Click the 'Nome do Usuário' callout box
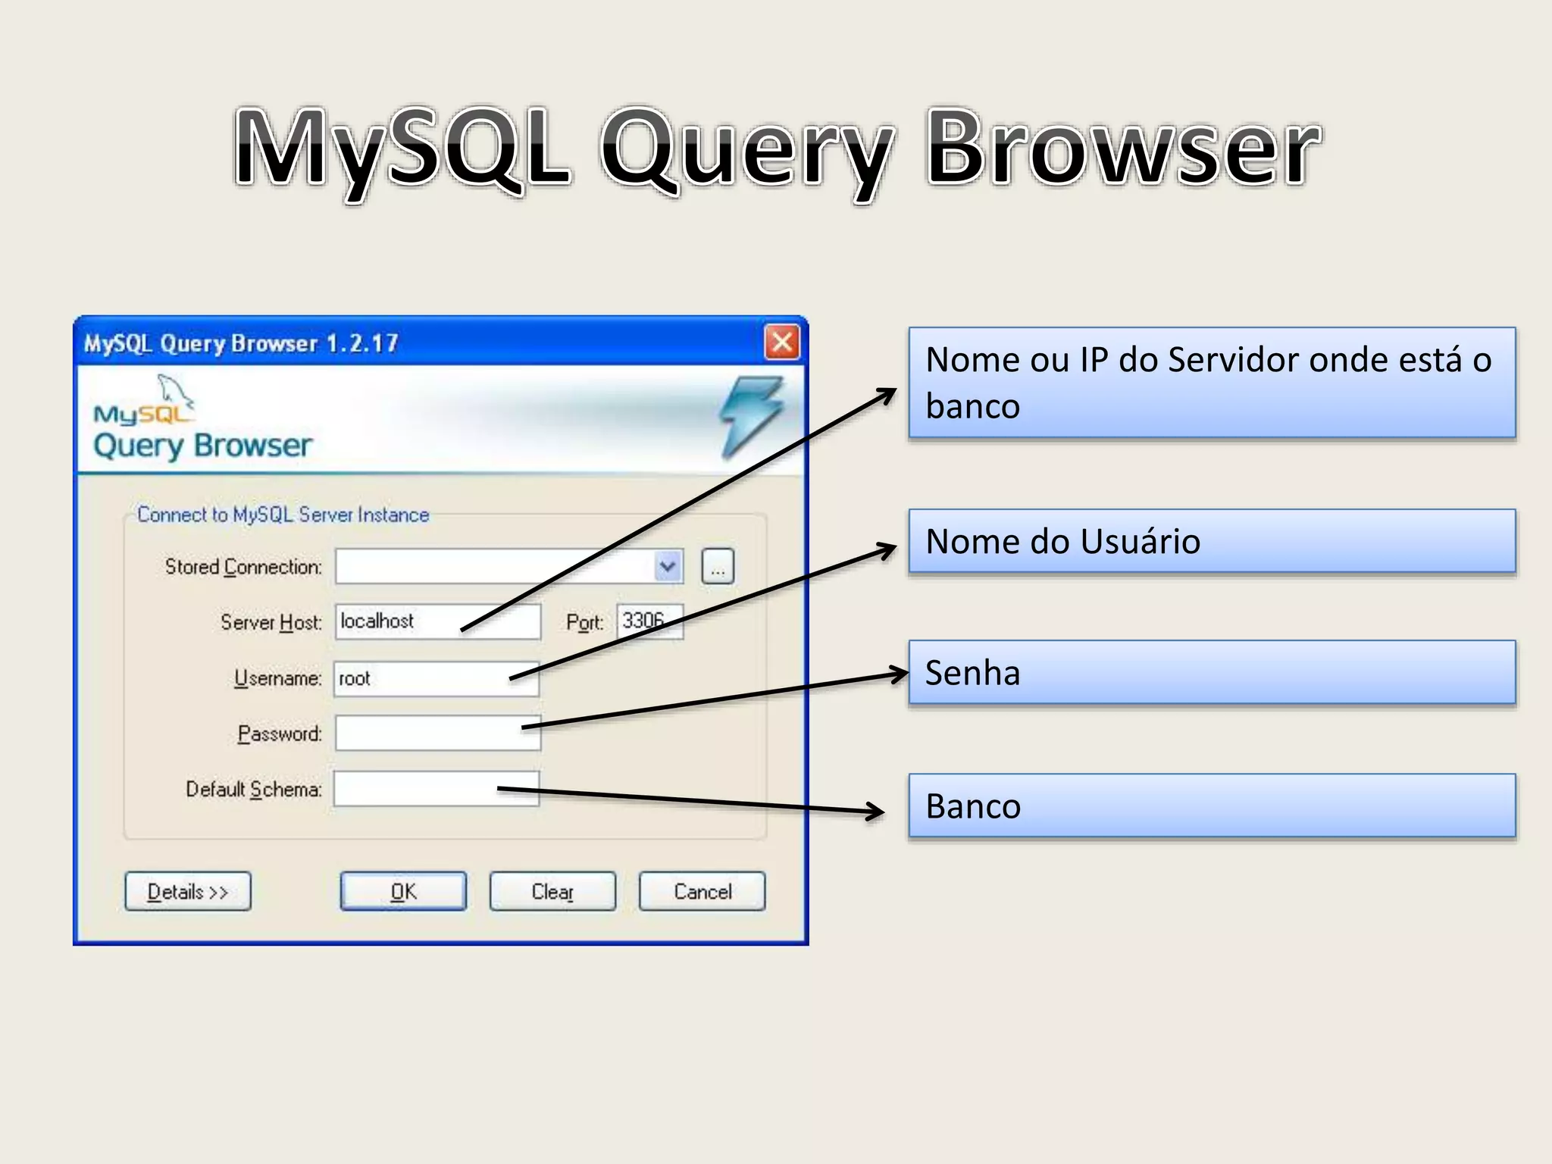Screen dimensions: 1552x1164 pos(1211,541)
